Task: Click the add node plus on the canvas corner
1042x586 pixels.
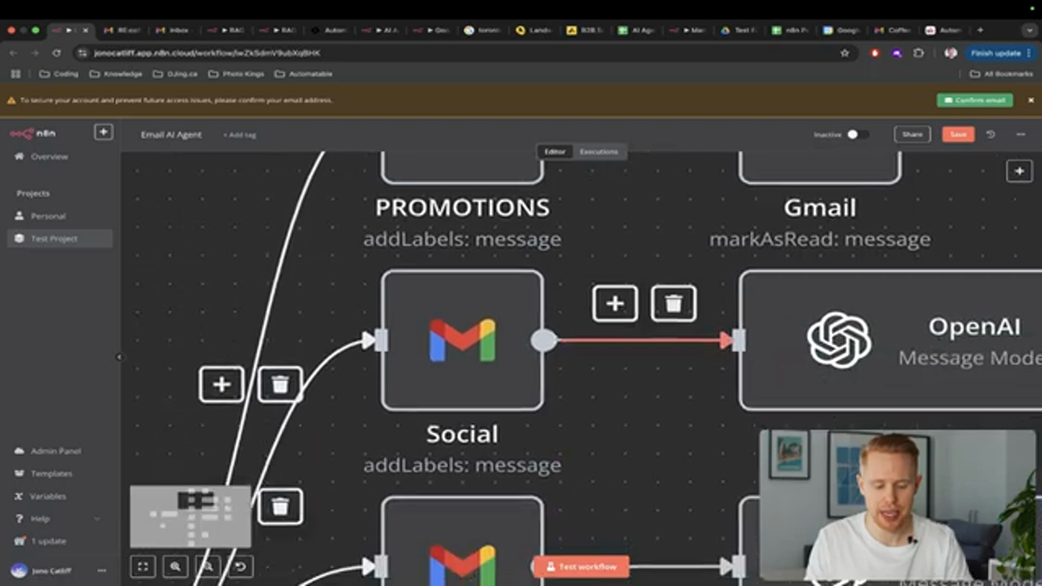Action: 1019,171
